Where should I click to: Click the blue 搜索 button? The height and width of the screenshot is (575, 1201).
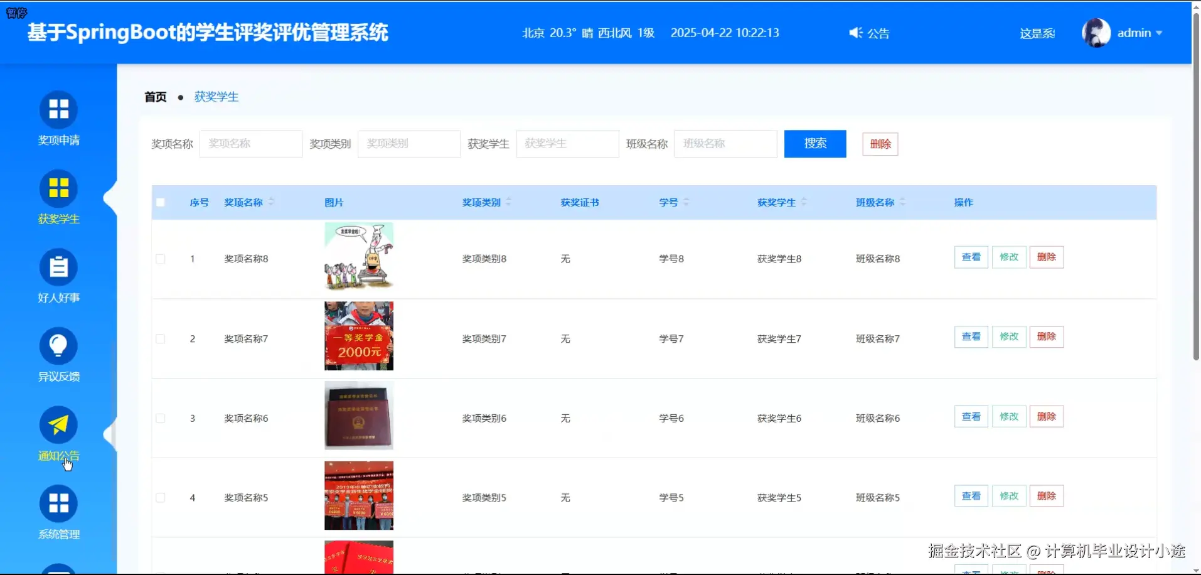click(x=815, y=144)
